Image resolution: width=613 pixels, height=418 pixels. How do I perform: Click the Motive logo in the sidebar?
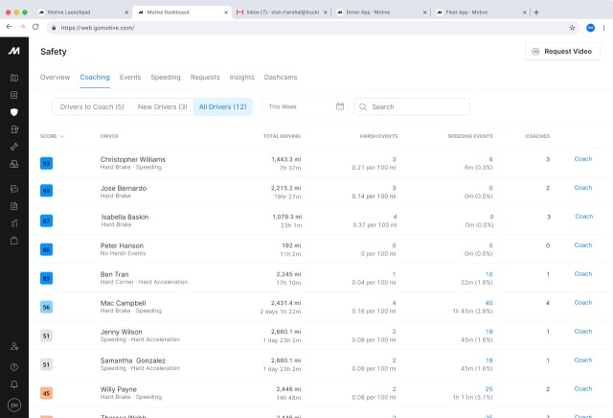(13, 51)
